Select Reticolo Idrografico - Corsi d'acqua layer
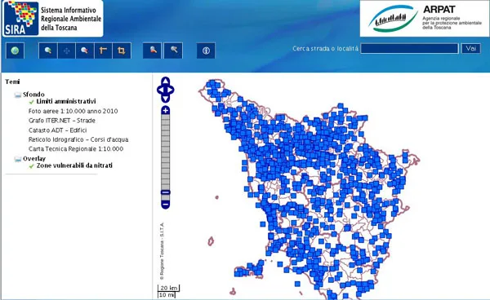The image size is (490, 300). point(78,139)
